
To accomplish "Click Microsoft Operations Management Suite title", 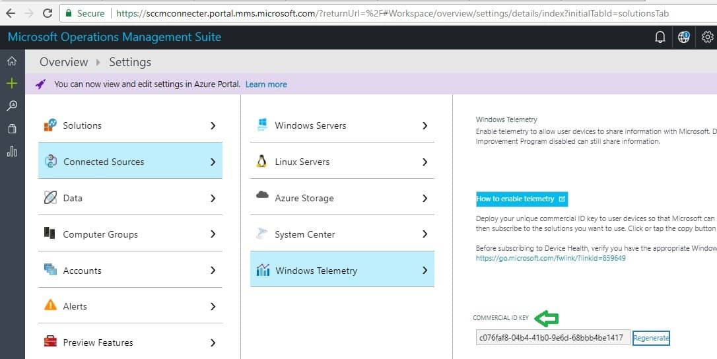I will pos(114,37).
